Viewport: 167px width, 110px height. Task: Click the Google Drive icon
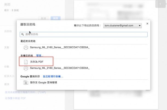point(26,83)
